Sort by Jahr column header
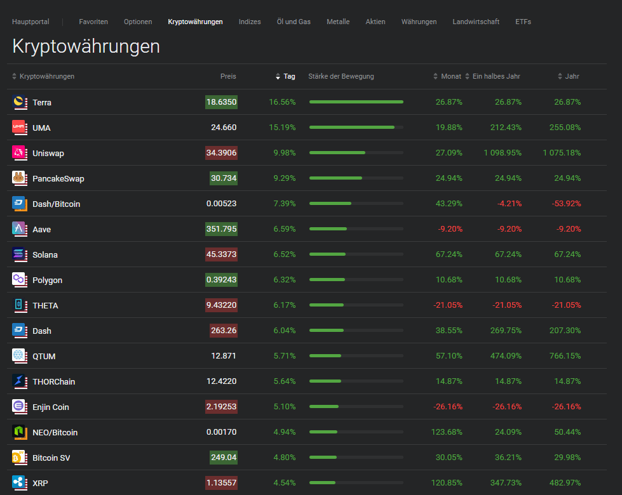The height and width of the screenshot is (495, 622). (571, 77)
